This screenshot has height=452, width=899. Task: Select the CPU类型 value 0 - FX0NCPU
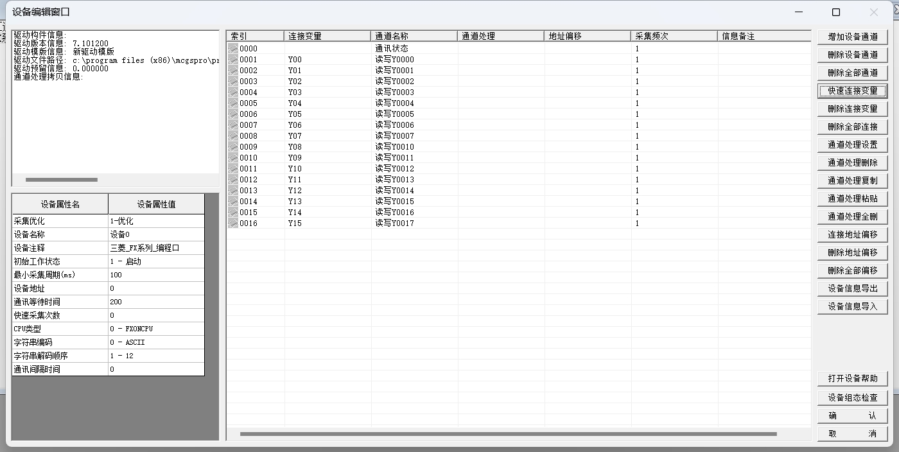tap(156, 329)
